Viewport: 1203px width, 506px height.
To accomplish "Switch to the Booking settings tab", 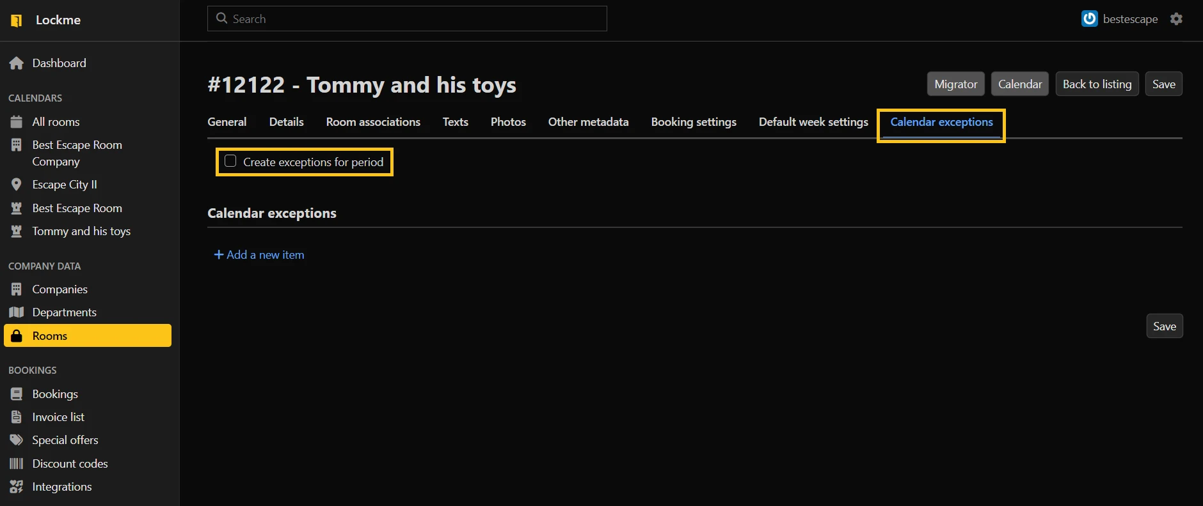I will pyautogui.click(x=694, y=122).
